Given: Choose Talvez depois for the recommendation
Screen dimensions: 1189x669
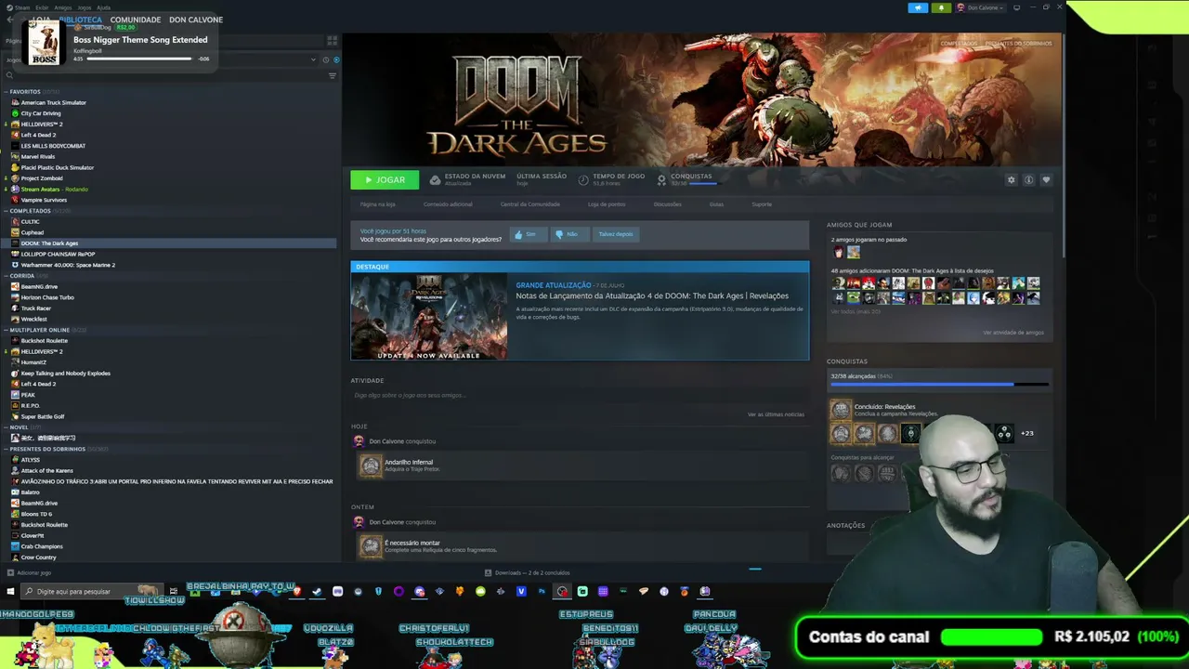Looking at the screenshot, I should [616, 234].
